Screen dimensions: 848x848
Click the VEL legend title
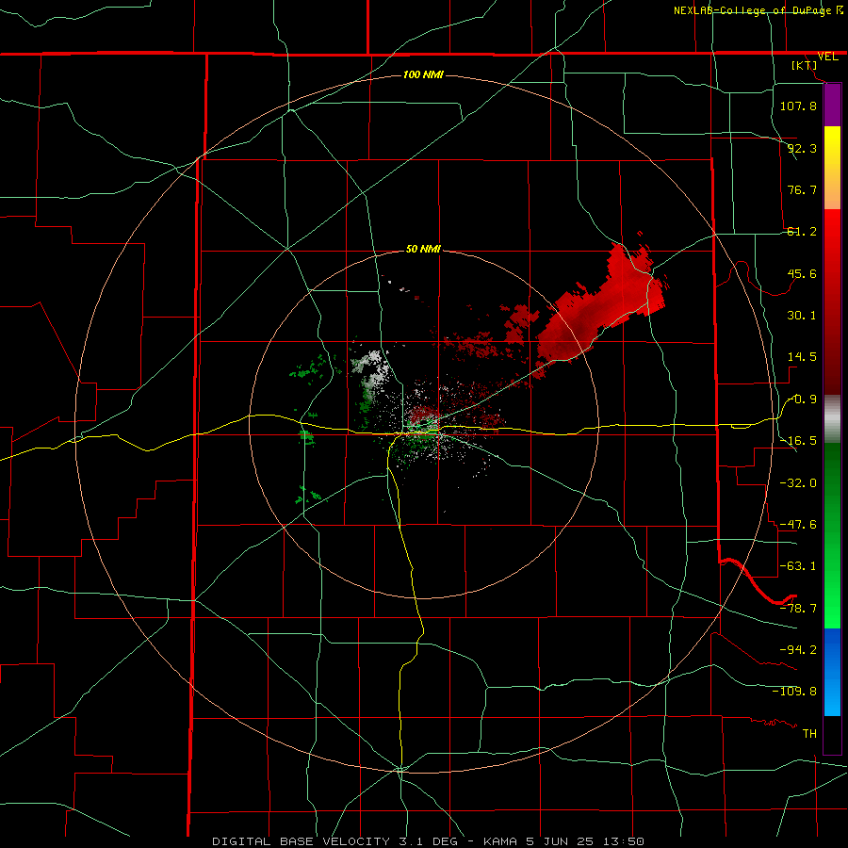click(827, 57)
